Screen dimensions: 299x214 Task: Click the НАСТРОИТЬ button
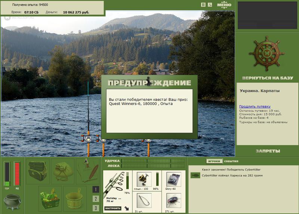coord(113,208)
